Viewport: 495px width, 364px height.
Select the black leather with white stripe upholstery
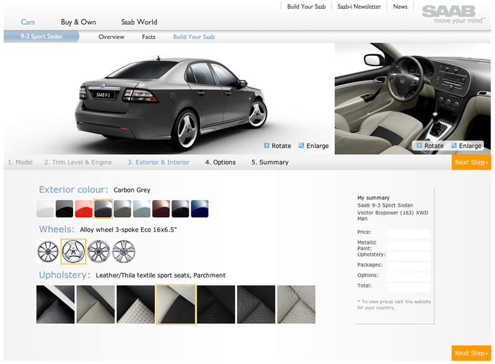[x=56, y=305]
